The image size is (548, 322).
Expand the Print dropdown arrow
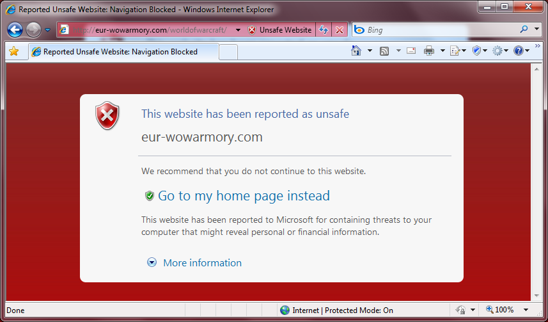click(x=442, y=51)
